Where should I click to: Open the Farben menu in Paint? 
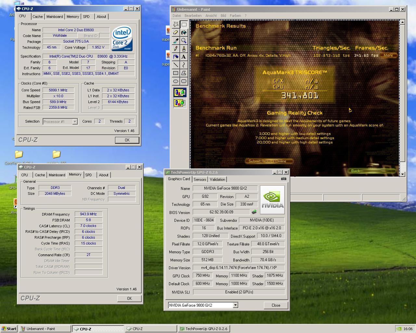(235, 16)
